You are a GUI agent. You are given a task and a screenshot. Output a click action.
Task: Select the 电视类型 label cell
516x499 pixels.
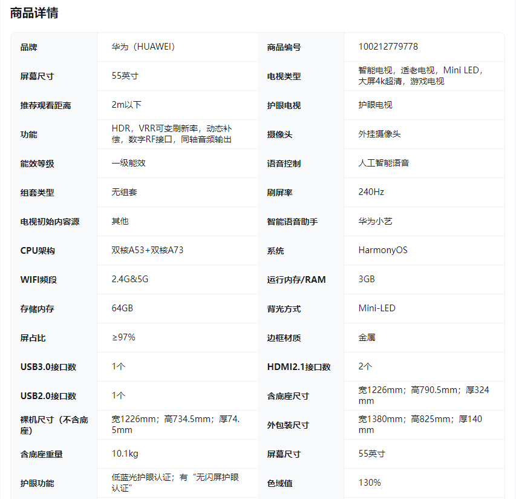pos(284,76)
